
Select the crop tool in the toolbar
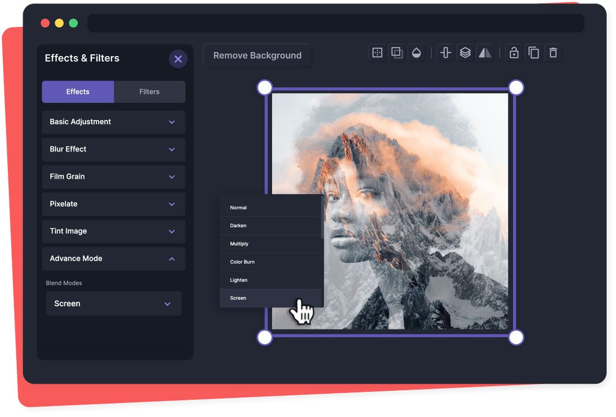point(377,52)
